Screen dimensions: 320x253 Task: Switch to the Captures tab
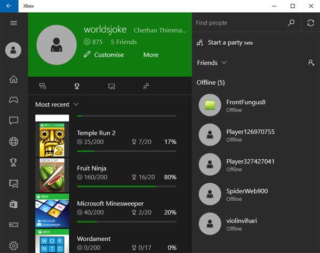(111, 86)
